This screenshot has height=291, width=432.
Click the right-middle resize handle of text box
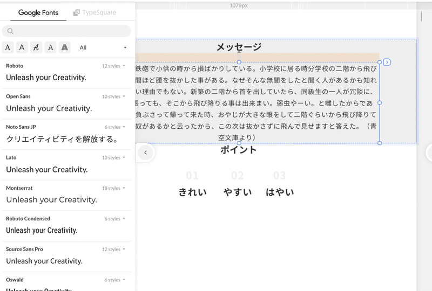pos(380,102)
